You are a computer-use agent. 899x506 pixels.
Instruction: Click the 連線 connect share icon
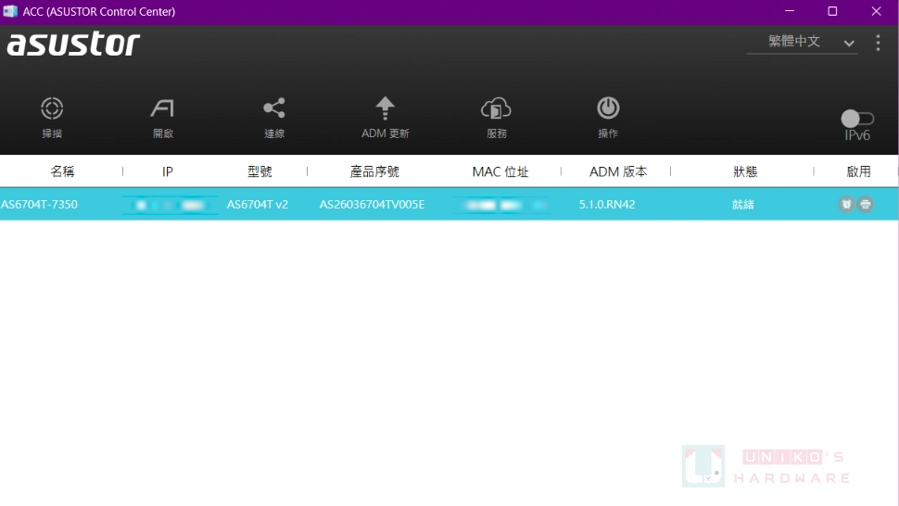click(274, 108)
